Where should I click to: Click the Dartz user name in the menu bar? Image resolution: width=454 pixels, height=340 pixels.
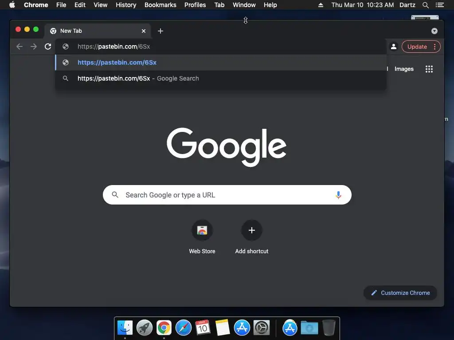(407, 5)
